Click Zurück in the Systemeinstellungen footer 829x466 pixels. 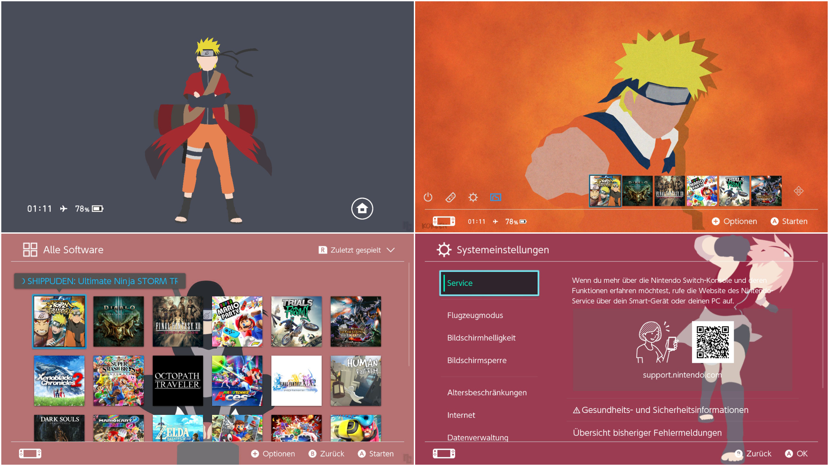(x=753, y=454)
